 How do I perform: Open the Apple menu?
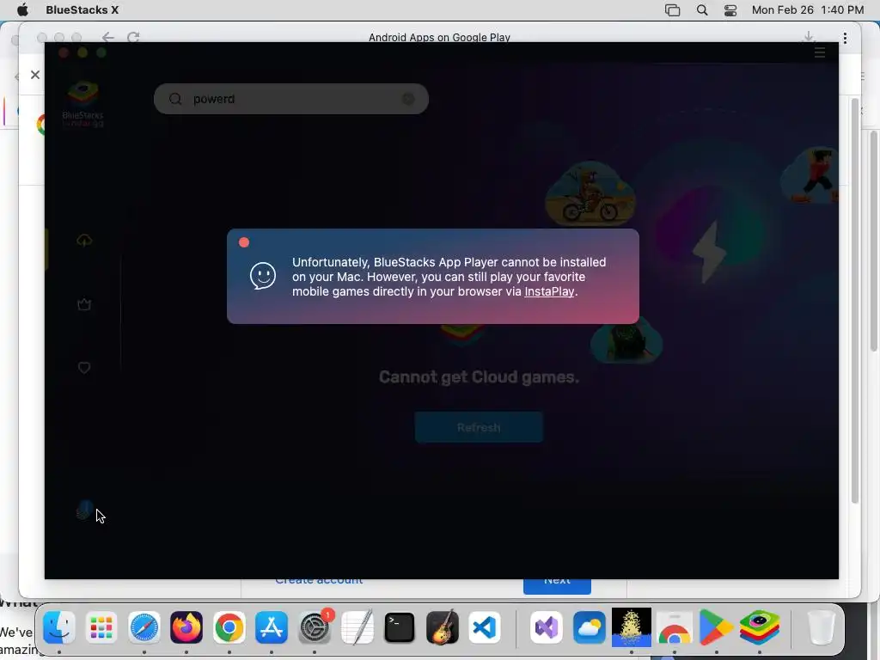(x=22, y=10)
